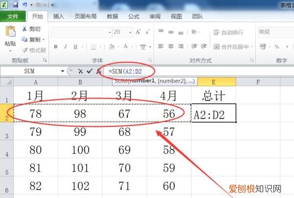Confirm formula entry with checkmark icon

[90, 71]
